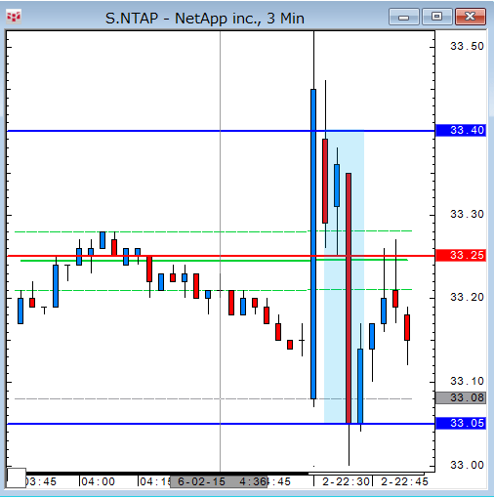Click the blue 33.40 price label
This screenshot has width=494, height=498.
click(x=461, y=130)
